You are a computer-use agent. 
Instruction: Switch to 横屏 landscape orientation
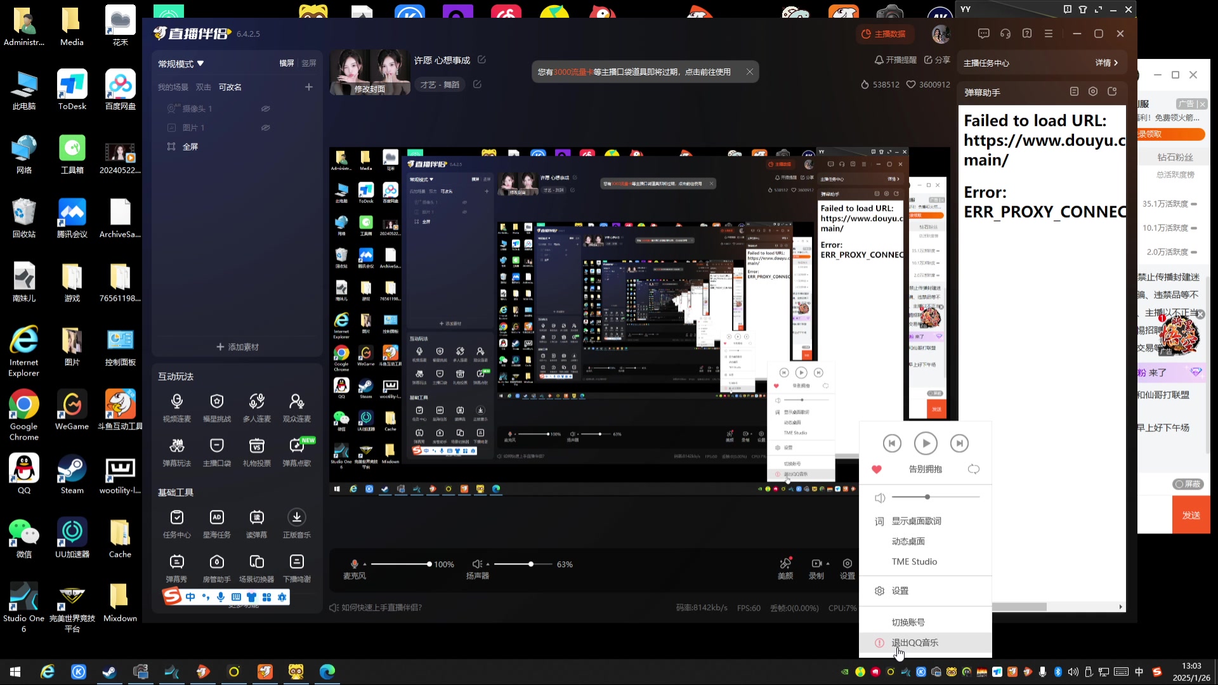[x=287, y=63]
